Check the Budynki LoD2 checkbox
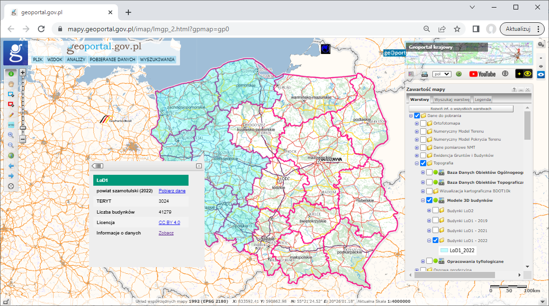 [x=436, y=211]
